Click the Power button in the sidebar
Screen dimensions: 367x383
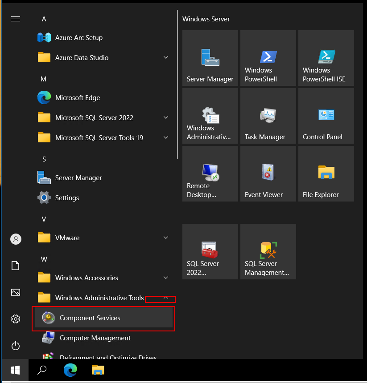coord(16,346)
